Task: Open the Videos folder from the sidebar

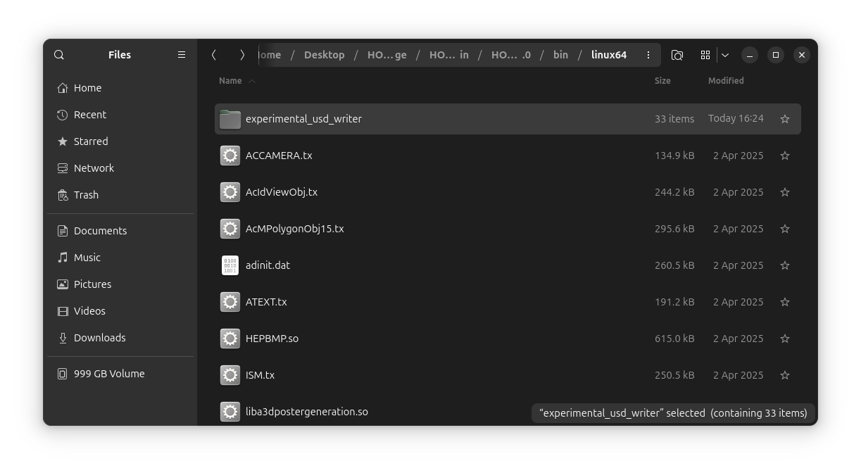Action: click(89, 310)
